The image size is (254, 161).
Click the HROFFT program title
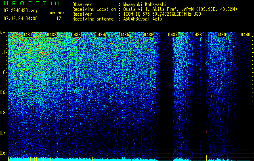coord(25,3)
